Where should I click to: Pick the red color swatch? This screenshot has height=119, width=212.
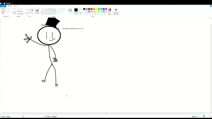click(x=92, y=9)
